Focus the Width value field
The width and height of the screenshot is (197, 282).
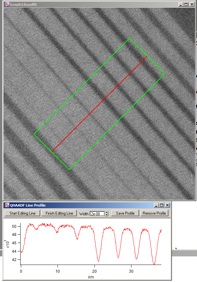(97, 213)
